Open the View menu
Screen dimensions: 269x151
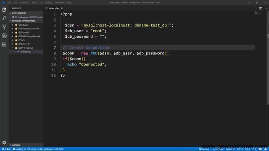tap(34, 3)
